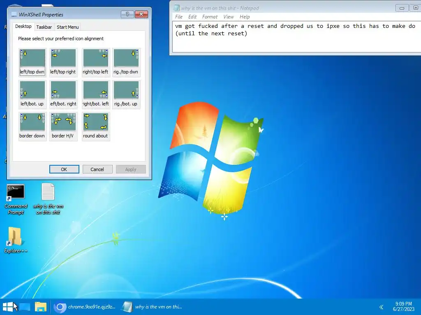Viewport: 421px width, 315px height.
Task: Open the Windows Start button
Action: 8,307
